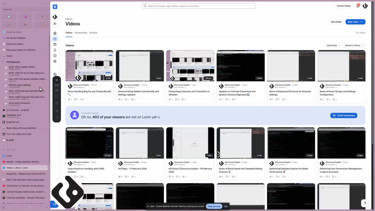Open Optimizing Database Queries video thumbnail
Screen dimensions: 375x211
pyautogui.click(x=291, y=143)
